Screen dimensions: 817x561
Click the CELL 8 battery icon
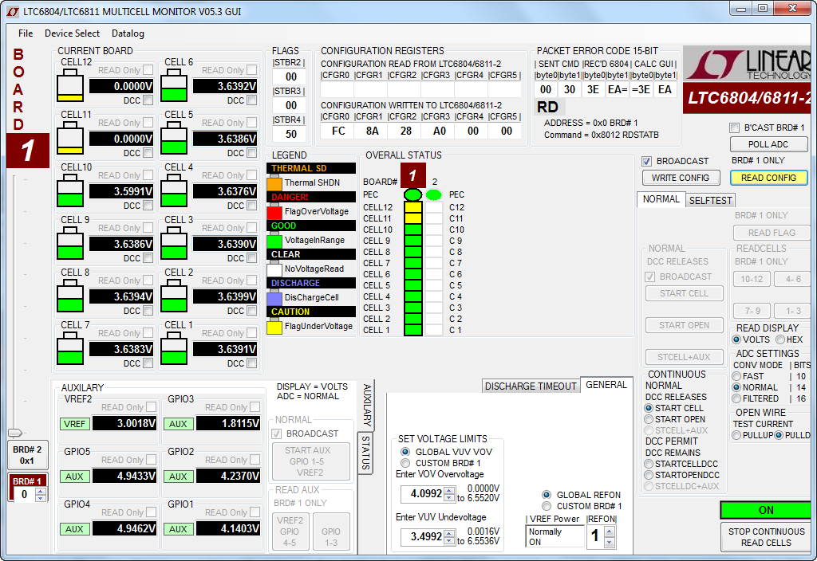(x=70, y=296)
